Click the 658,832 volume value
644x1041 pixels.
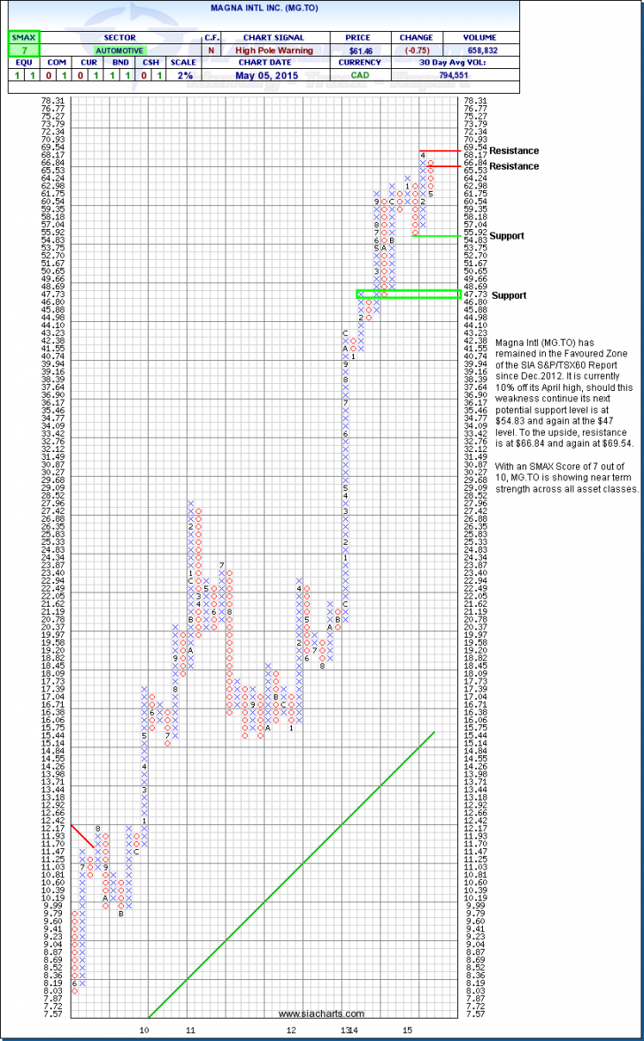tap(478, 50)
